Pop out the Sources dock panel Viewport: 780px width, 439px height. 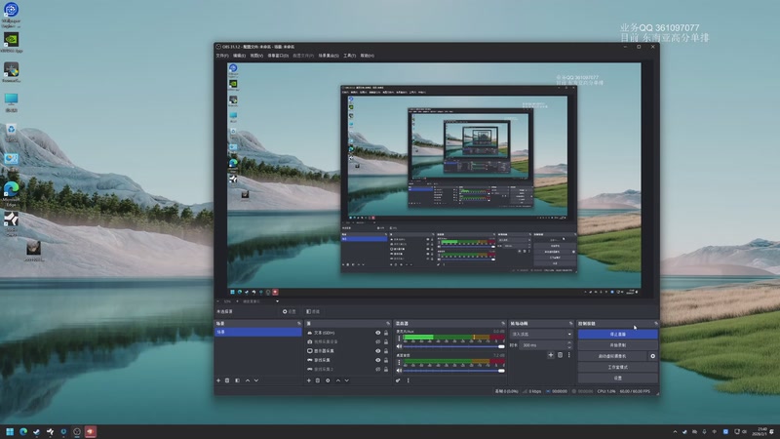pyautogui.click(x=388, y=324)
